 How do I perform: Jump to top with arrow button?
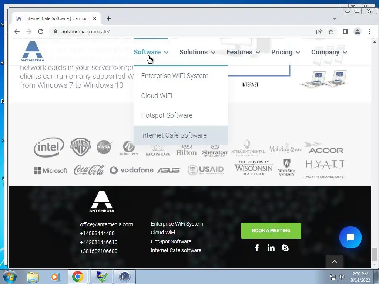(x=335, y=261)
